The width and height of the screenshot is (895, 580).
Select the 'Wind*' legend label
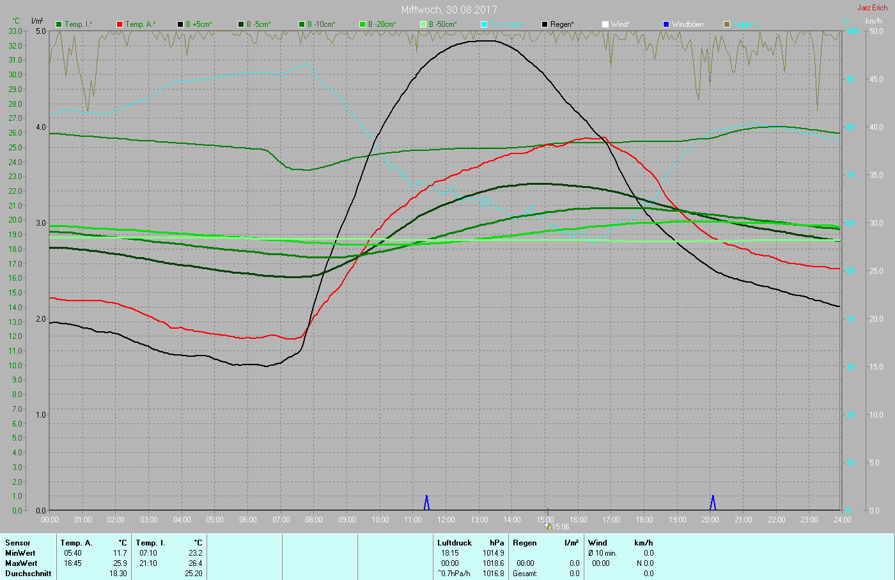click(621, 24)
